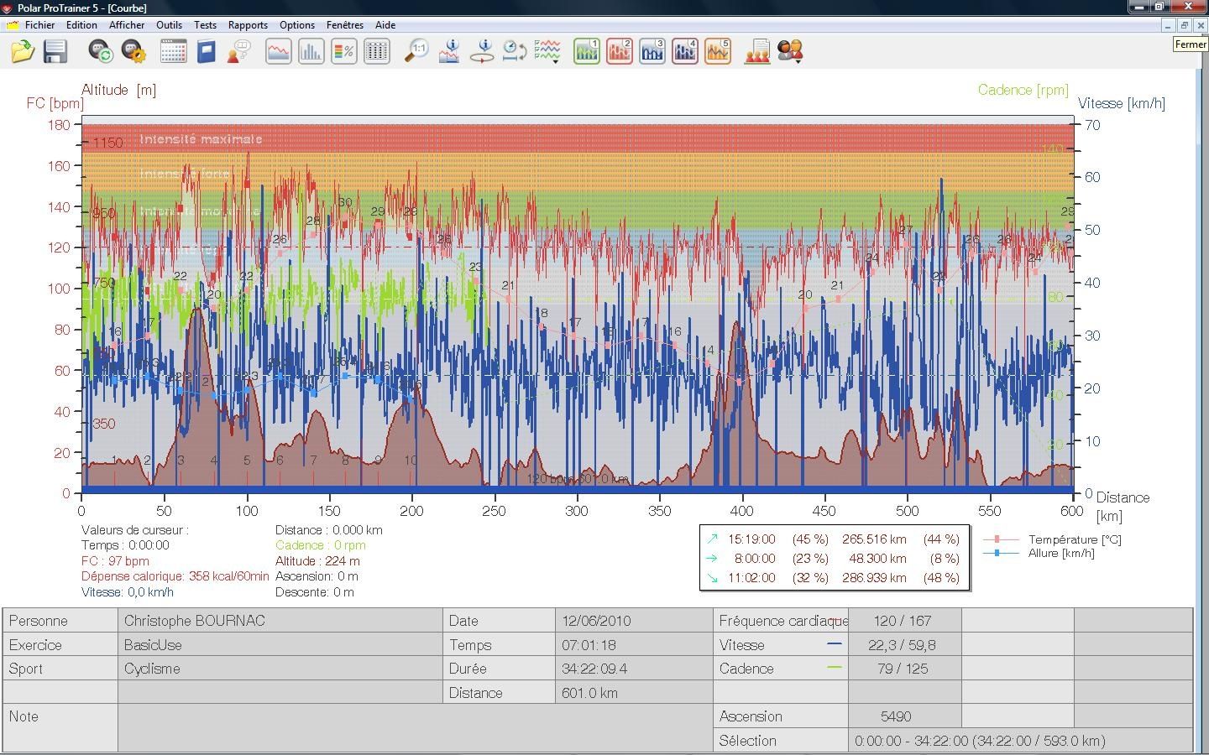Click the Distance value 601.0 km

(634, 693)
